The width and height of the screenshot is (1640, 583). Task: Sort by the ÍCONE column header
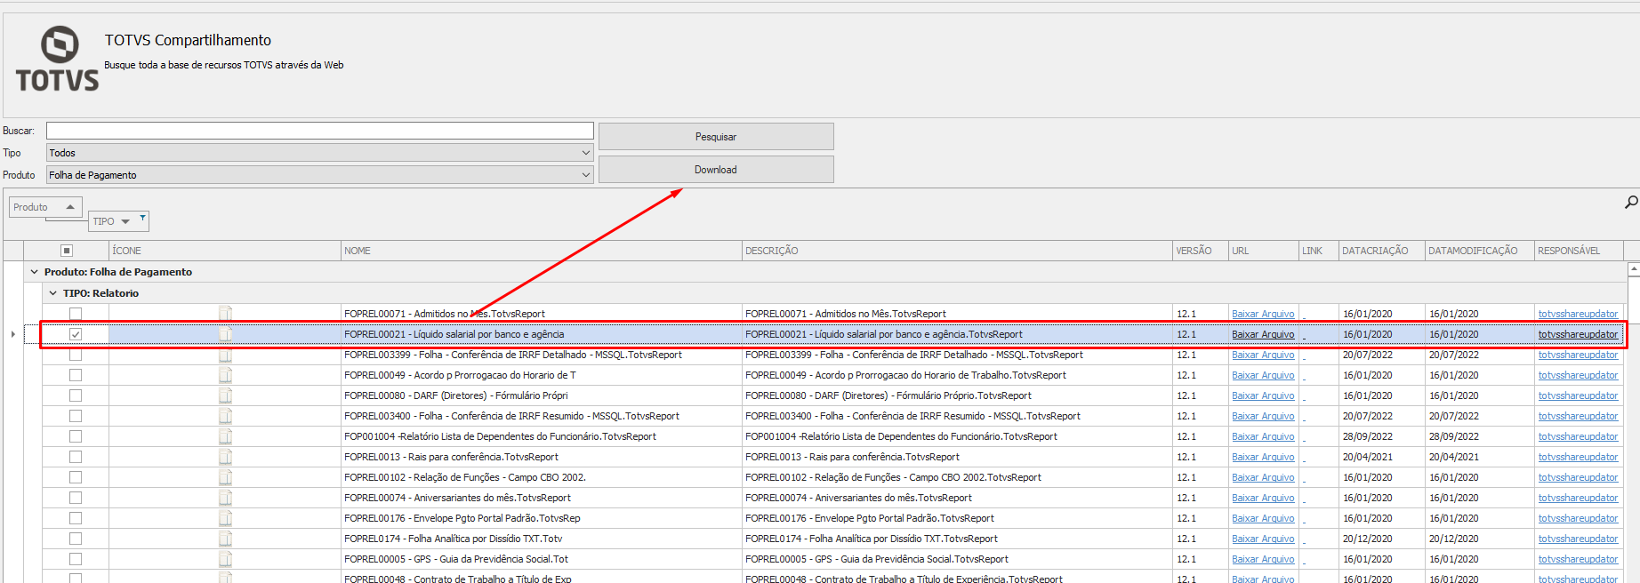[x=225, y=251]
